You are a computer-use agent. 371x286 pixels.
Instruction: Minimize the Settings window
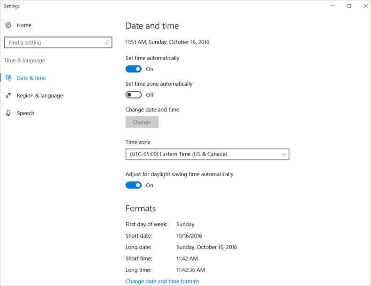point(333,6)
